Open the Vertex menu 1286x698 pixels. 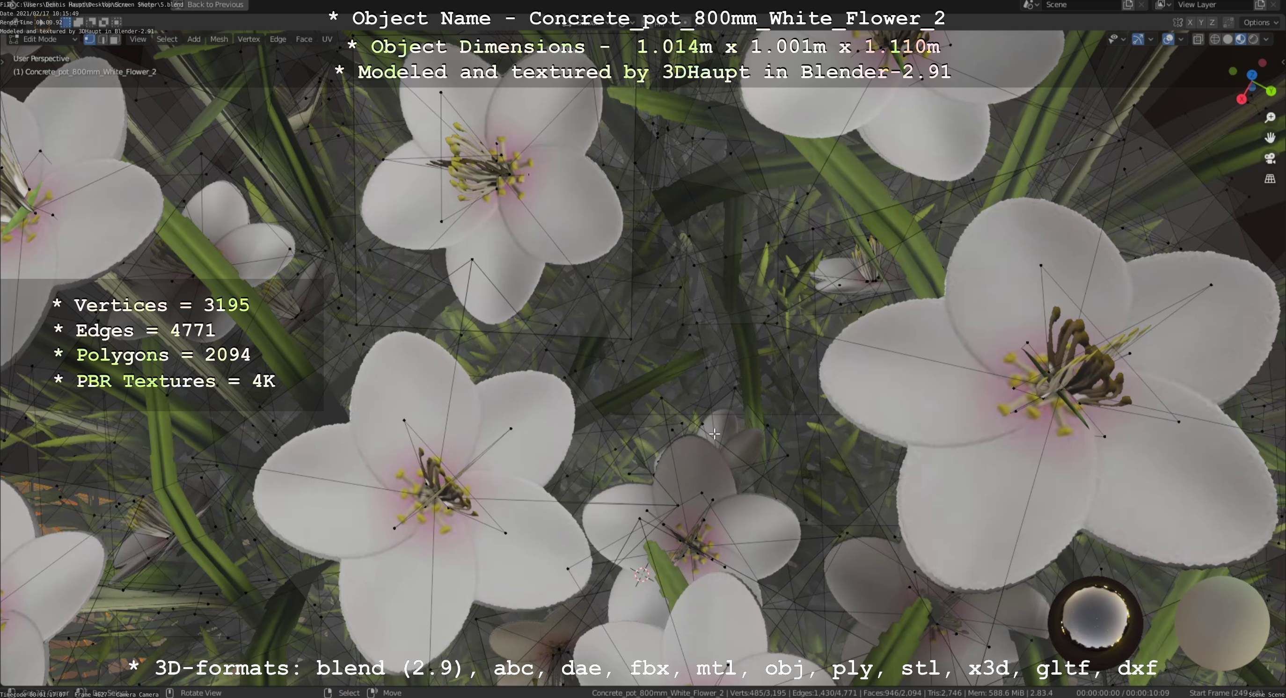click(x=248, y=39)
